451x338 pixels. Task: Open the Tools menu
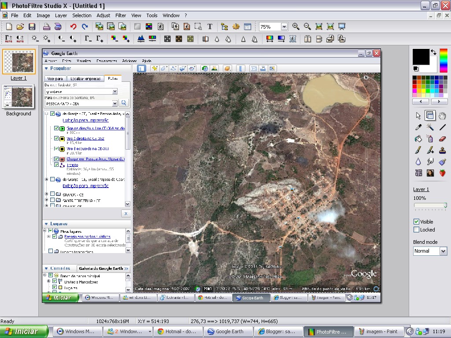click(x=152, y=15)
